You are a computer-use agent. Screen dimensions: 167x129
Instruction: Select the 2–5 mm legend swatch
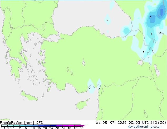23,126
